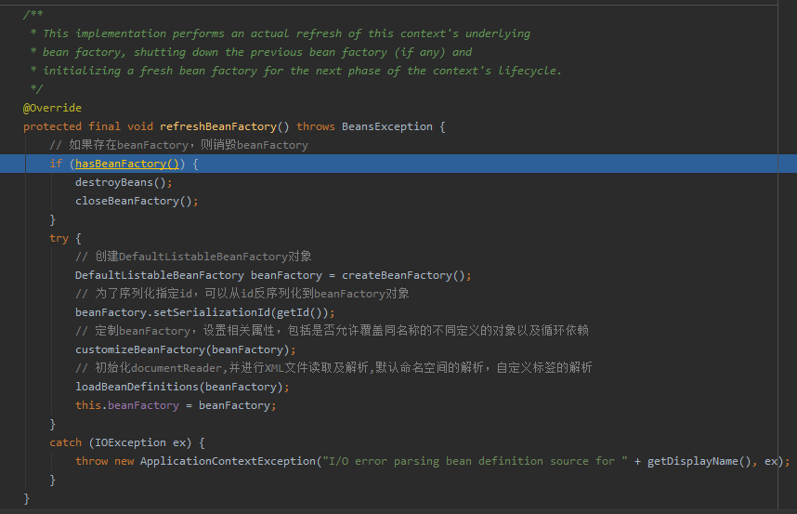
Task: Click the BeansException type in throws clause
Action: 387,126
